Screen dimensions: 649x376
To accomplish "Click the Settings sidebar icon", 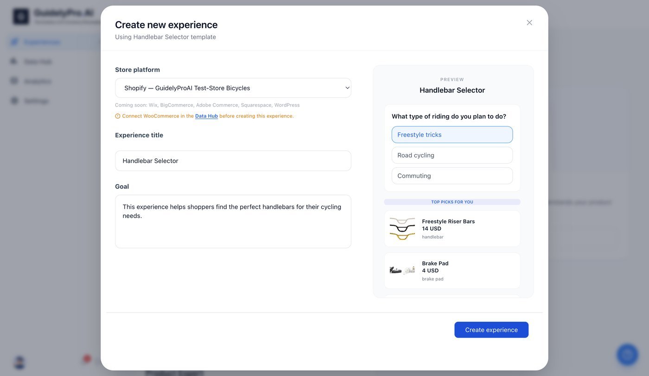I will click(14, 100).
